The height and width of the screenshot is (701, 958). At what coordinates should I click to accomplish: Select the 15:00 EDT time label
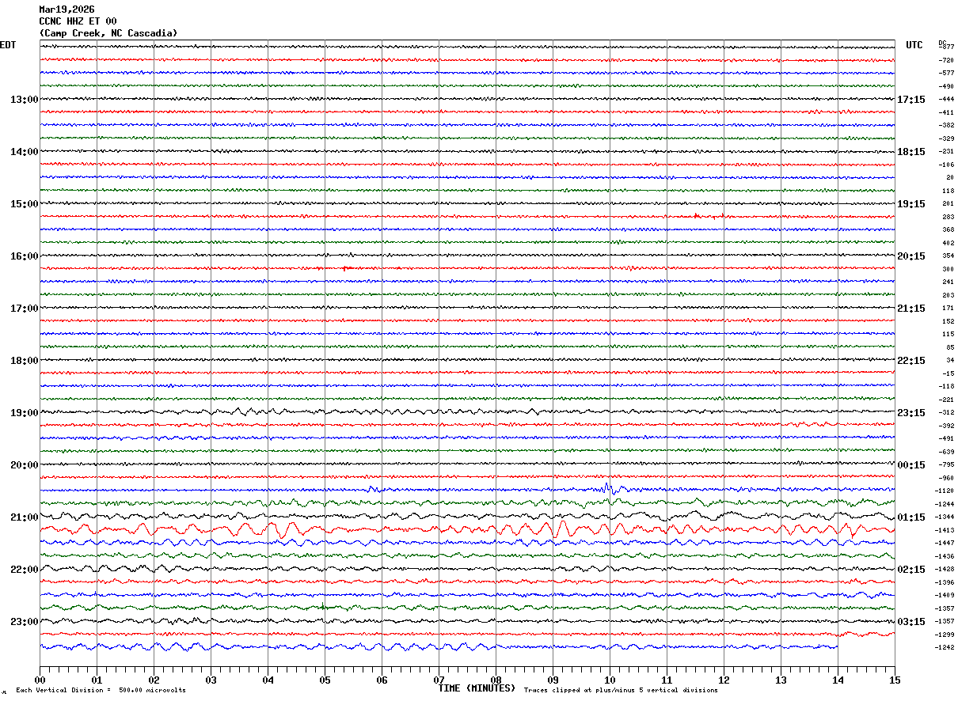coord(25,204)
